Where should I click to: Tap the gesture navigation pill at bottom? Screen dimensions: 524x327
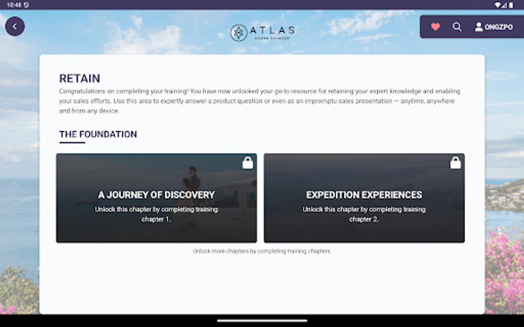click(262, 321)
